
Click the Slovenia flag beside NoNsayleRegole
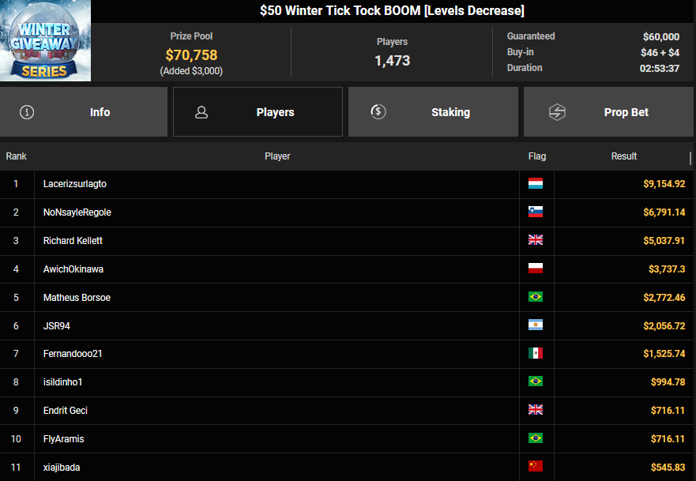[536, 212]
